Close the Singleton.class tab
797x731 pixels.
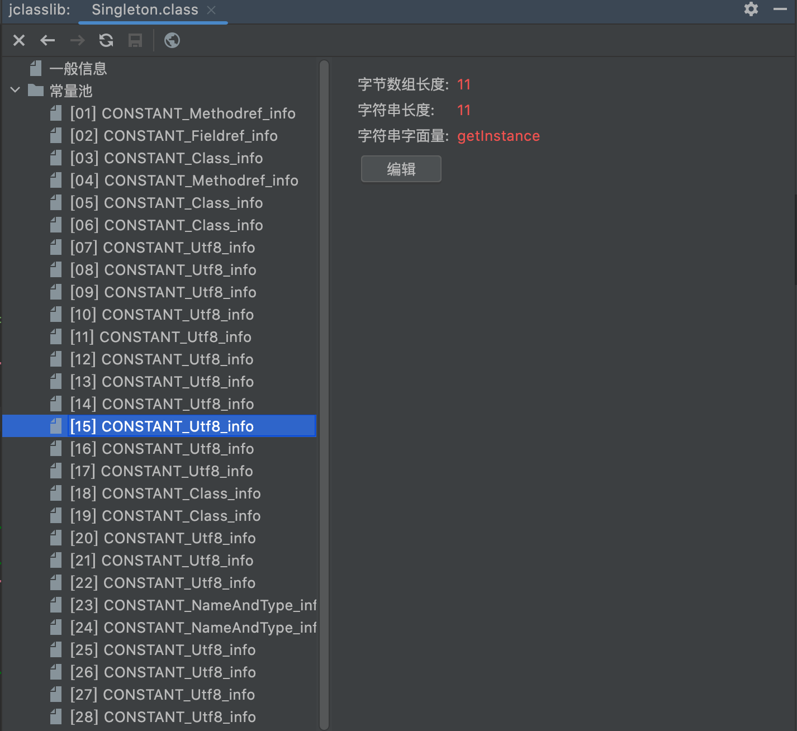(211, 10)
